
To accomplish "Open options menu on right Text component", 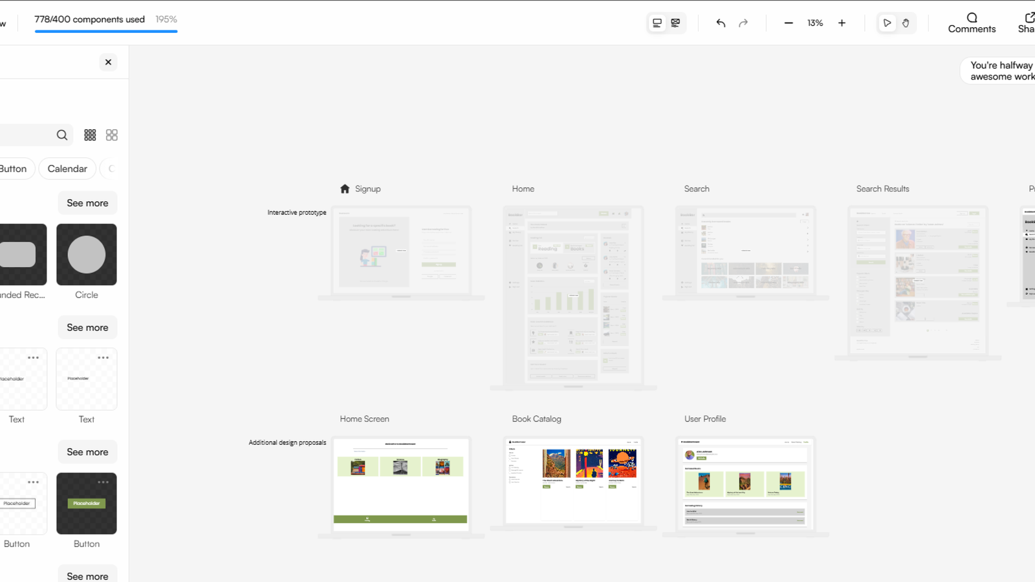I will click(x=103, y=358).
